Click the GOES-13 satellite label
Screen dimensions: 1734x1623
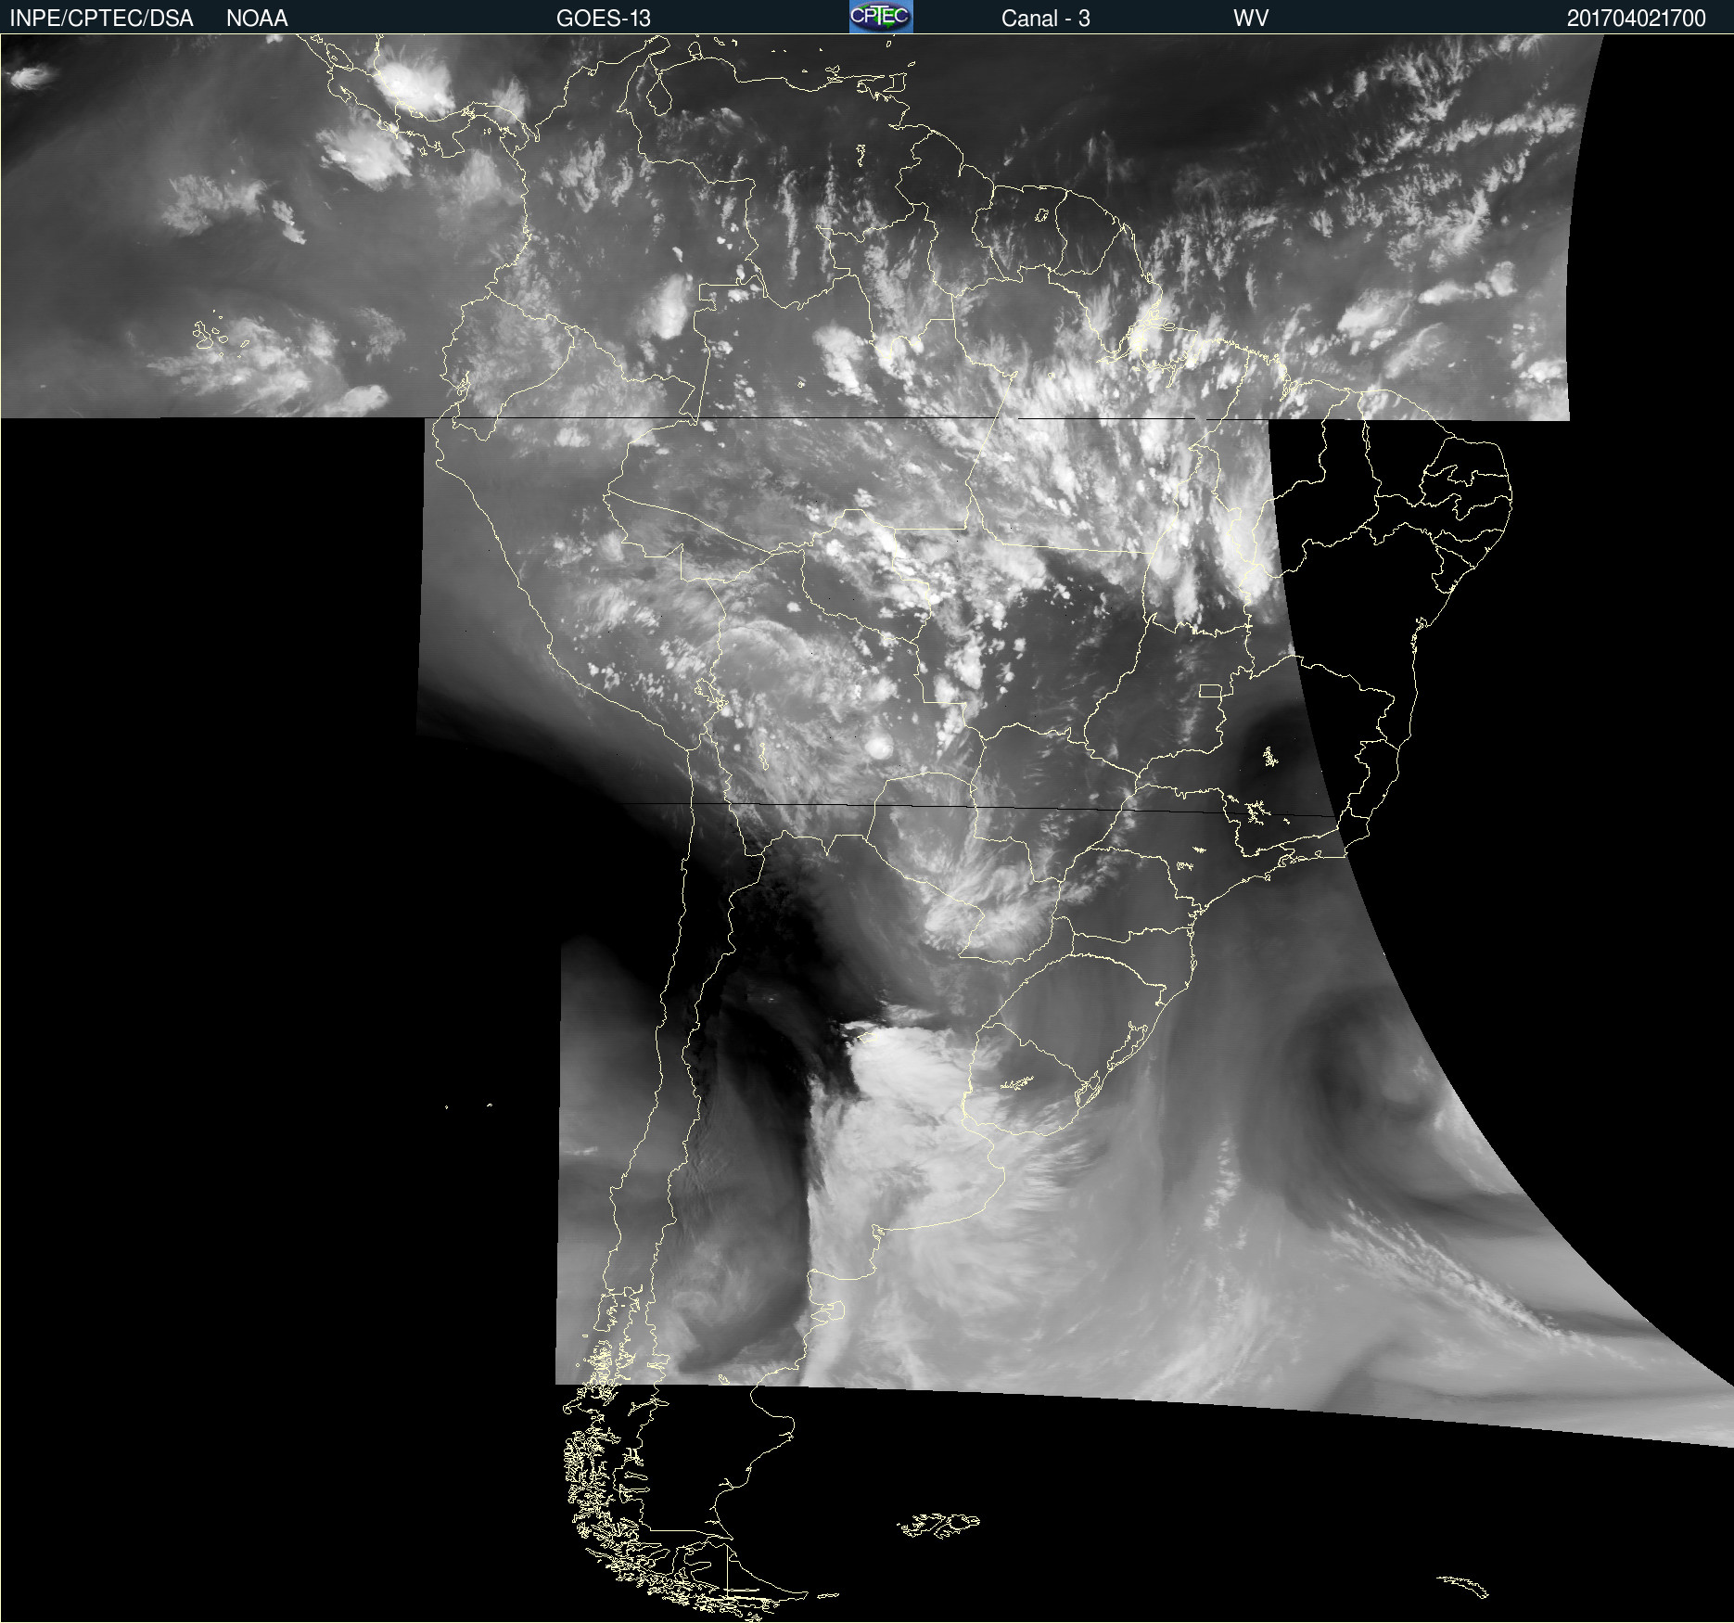604,19
